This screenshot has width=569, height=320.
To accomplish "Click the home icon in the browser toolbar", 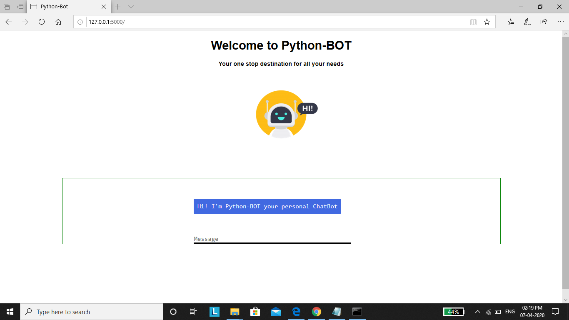I will (x=58, y=22).
